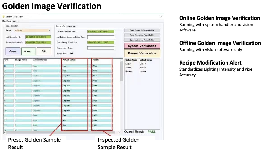The image size is (266, 152).
Task: Click the Golden Recipe Form window icon
Action: 4,17
